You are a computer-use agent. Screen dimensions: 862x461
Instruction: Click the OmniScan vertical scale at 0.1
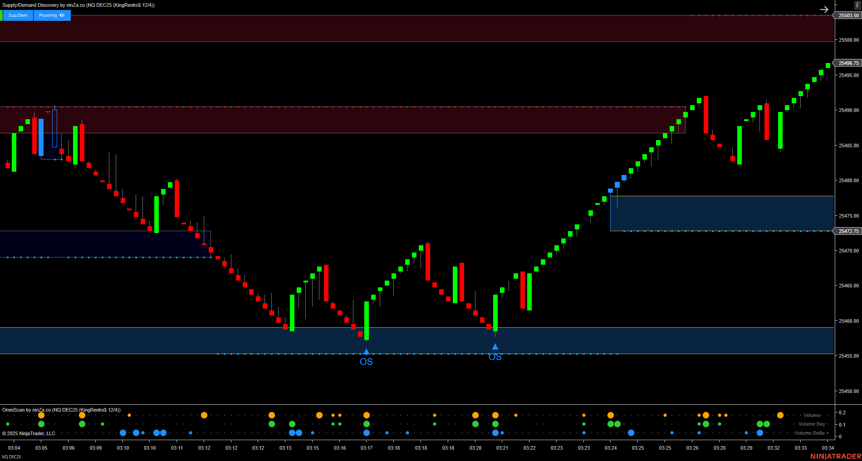tap(842, 424)
